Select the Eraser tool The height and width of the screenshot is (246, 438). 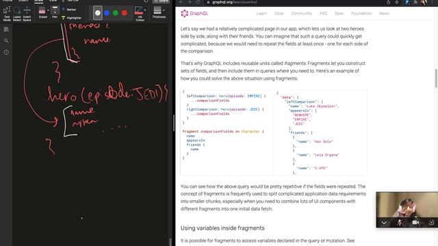click(x=42, y=12)
